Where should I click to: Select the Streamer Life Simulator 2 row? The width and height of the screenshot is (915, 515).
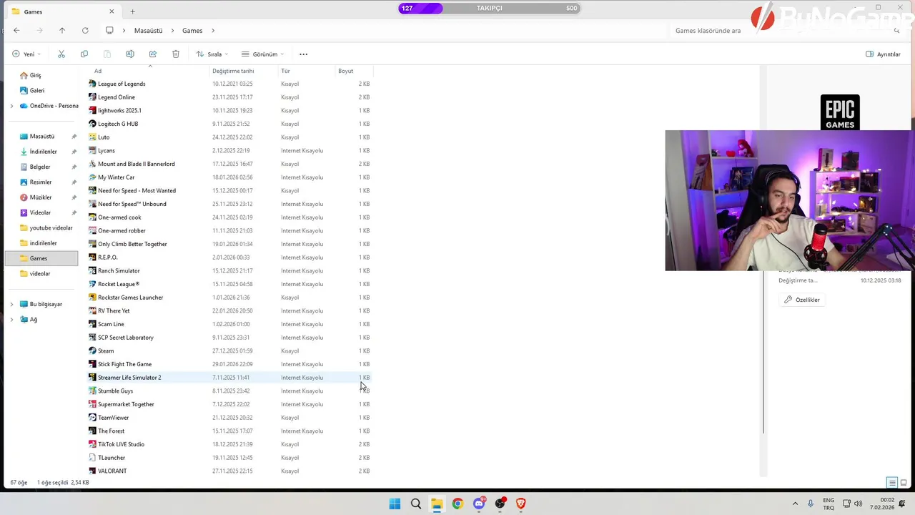tap(229, 378)
